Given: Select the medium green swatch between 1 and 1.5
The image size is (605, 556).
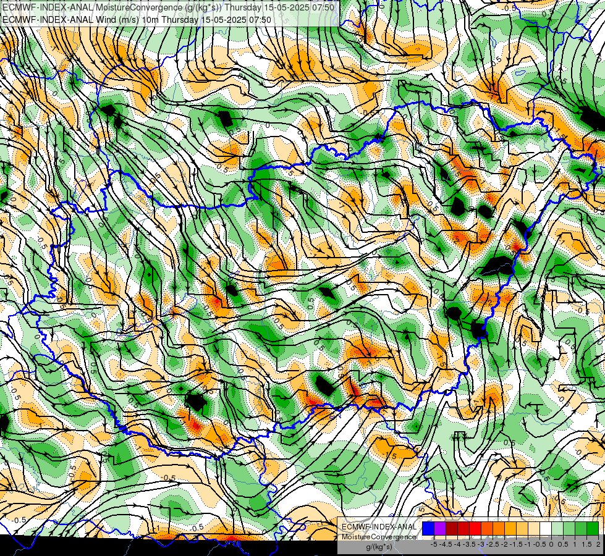Looking at the screenshot, I should (581, 528).
